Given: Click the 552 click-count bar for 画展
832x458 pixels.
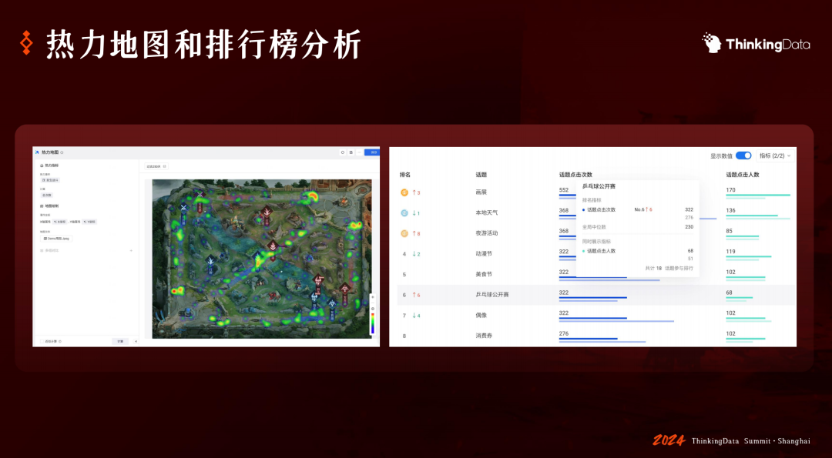Looking at the screenshot, I should click(x=567, y=195).
